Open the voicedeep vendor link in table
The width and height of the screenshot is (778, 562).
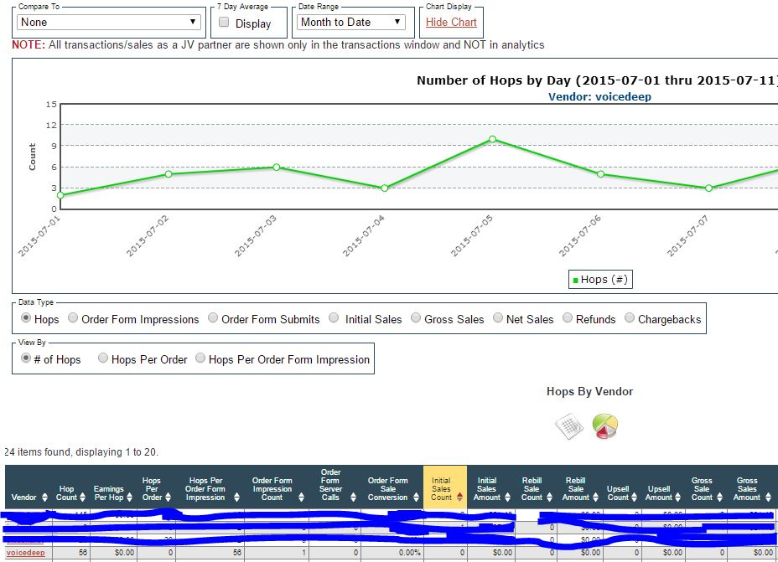click(26, 553)
